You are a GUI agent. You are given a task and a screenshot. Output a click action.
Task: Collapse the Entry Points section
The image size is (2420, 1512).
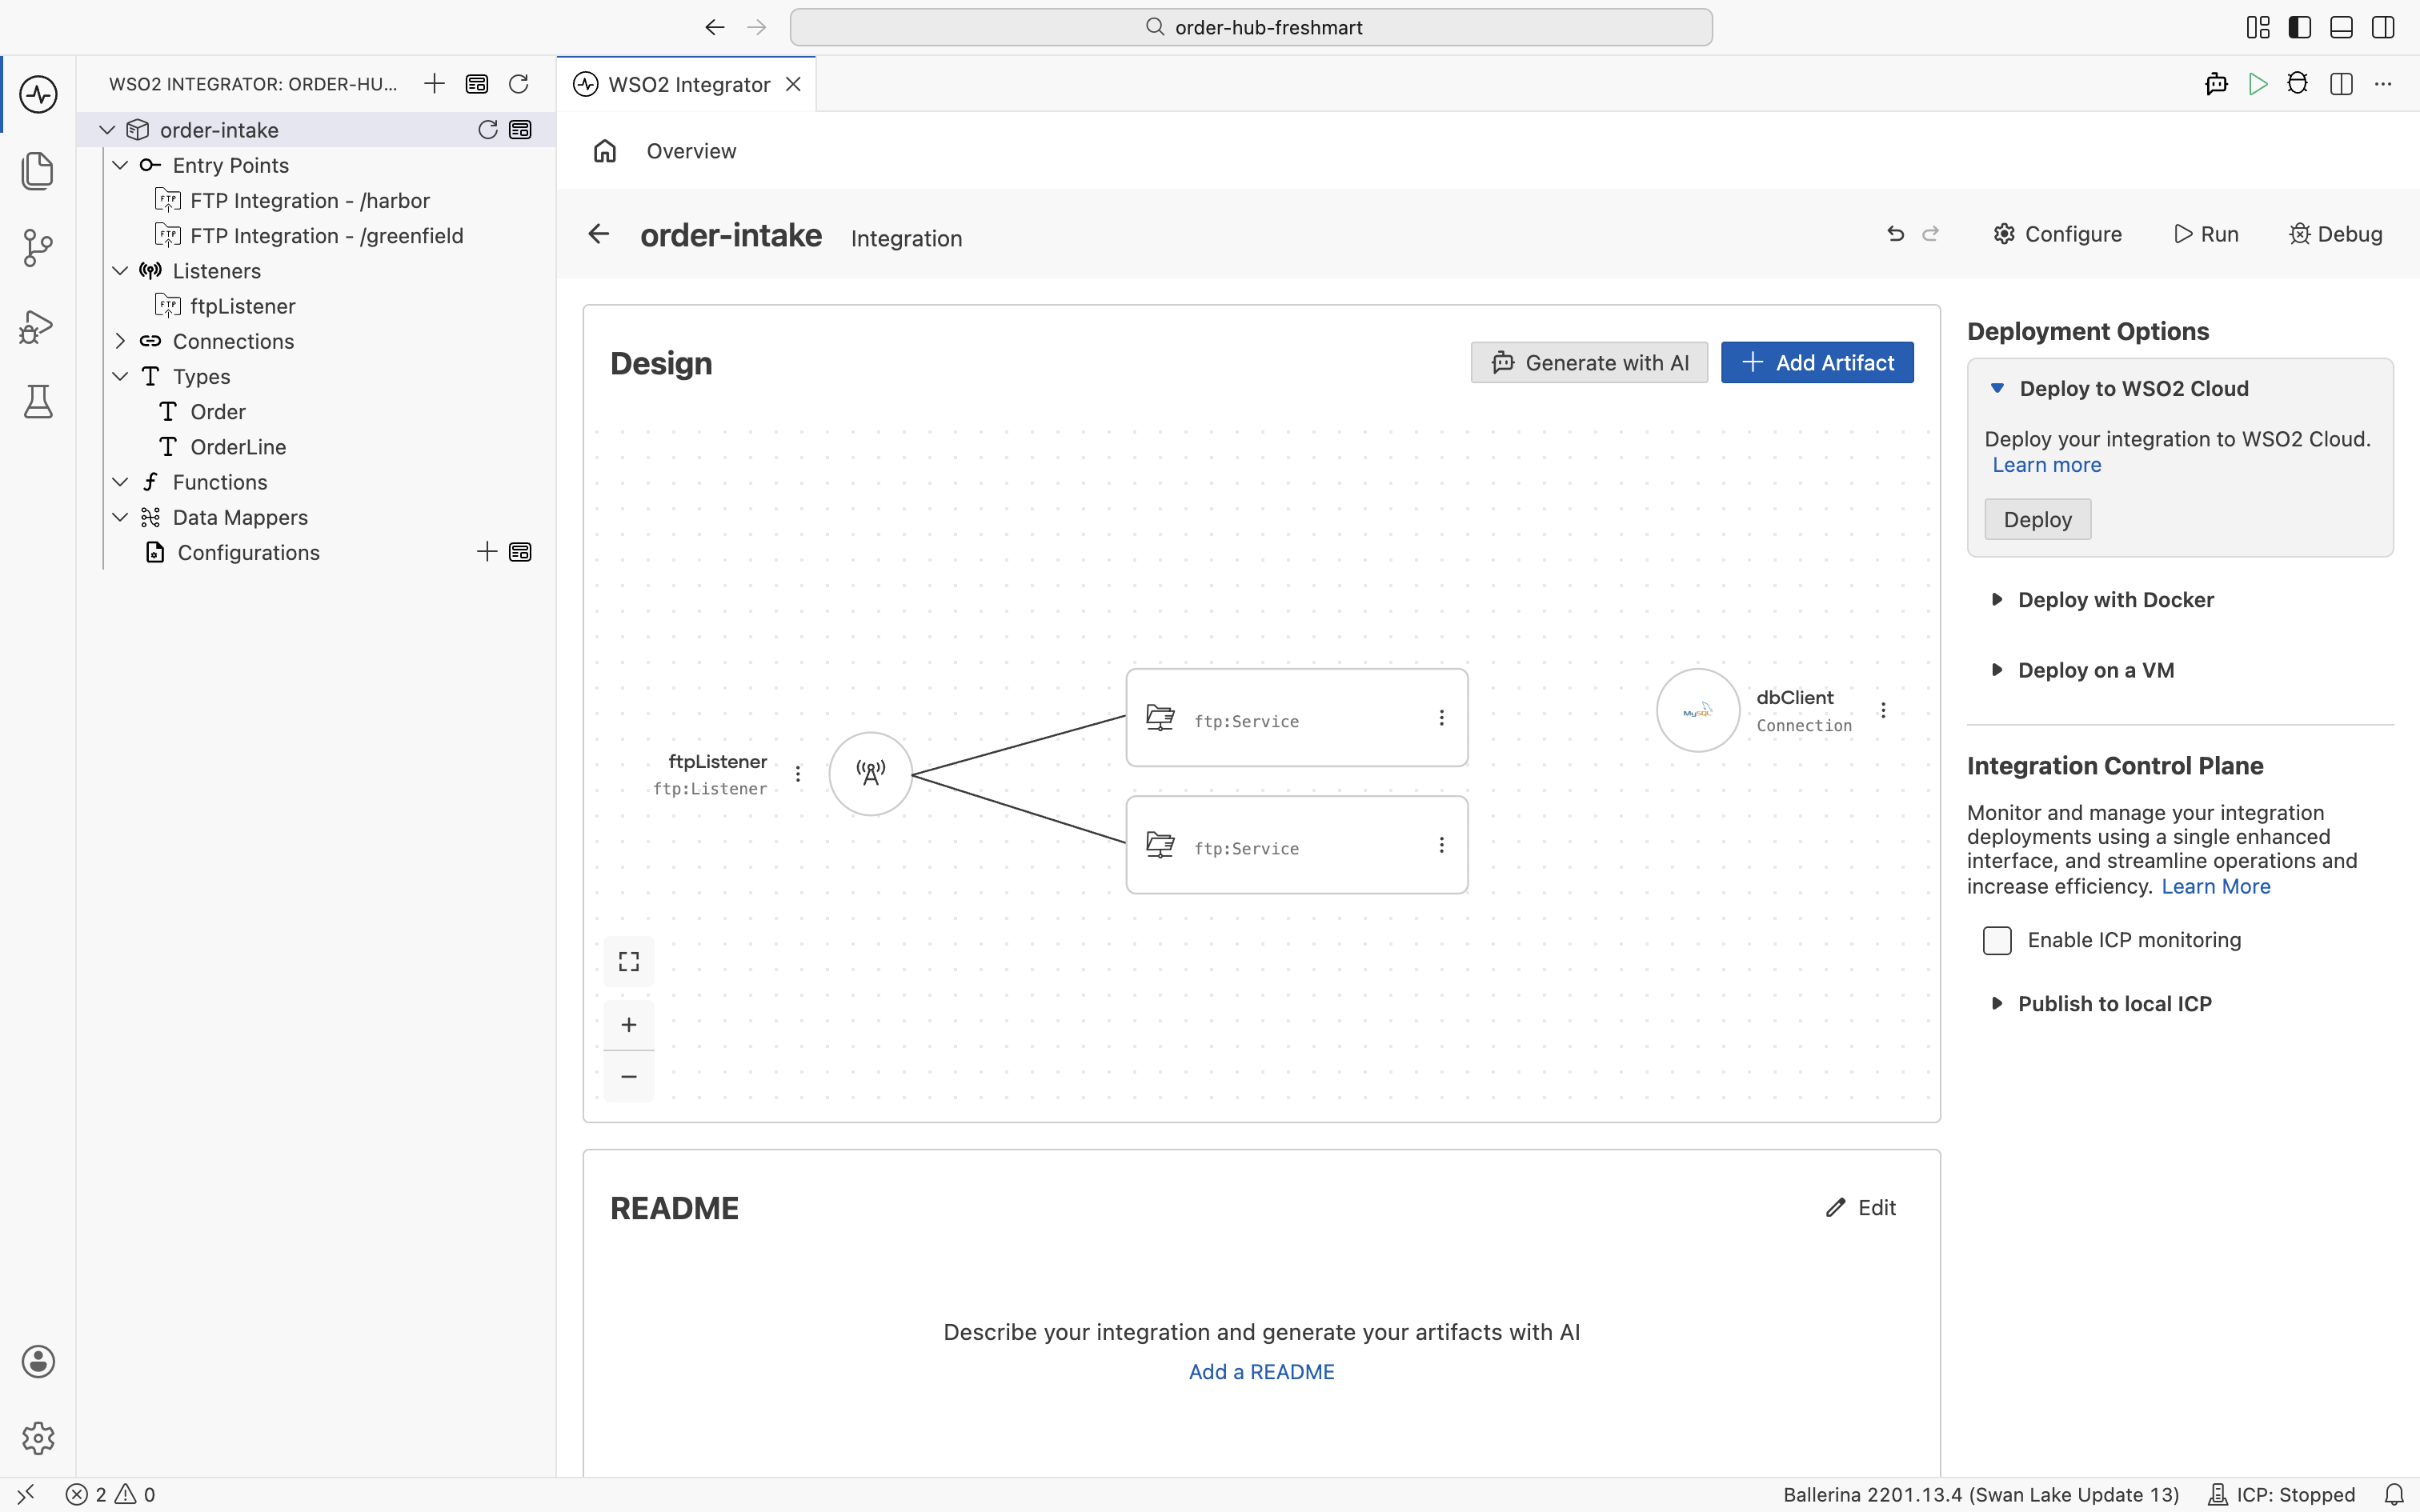coord(120,165)
